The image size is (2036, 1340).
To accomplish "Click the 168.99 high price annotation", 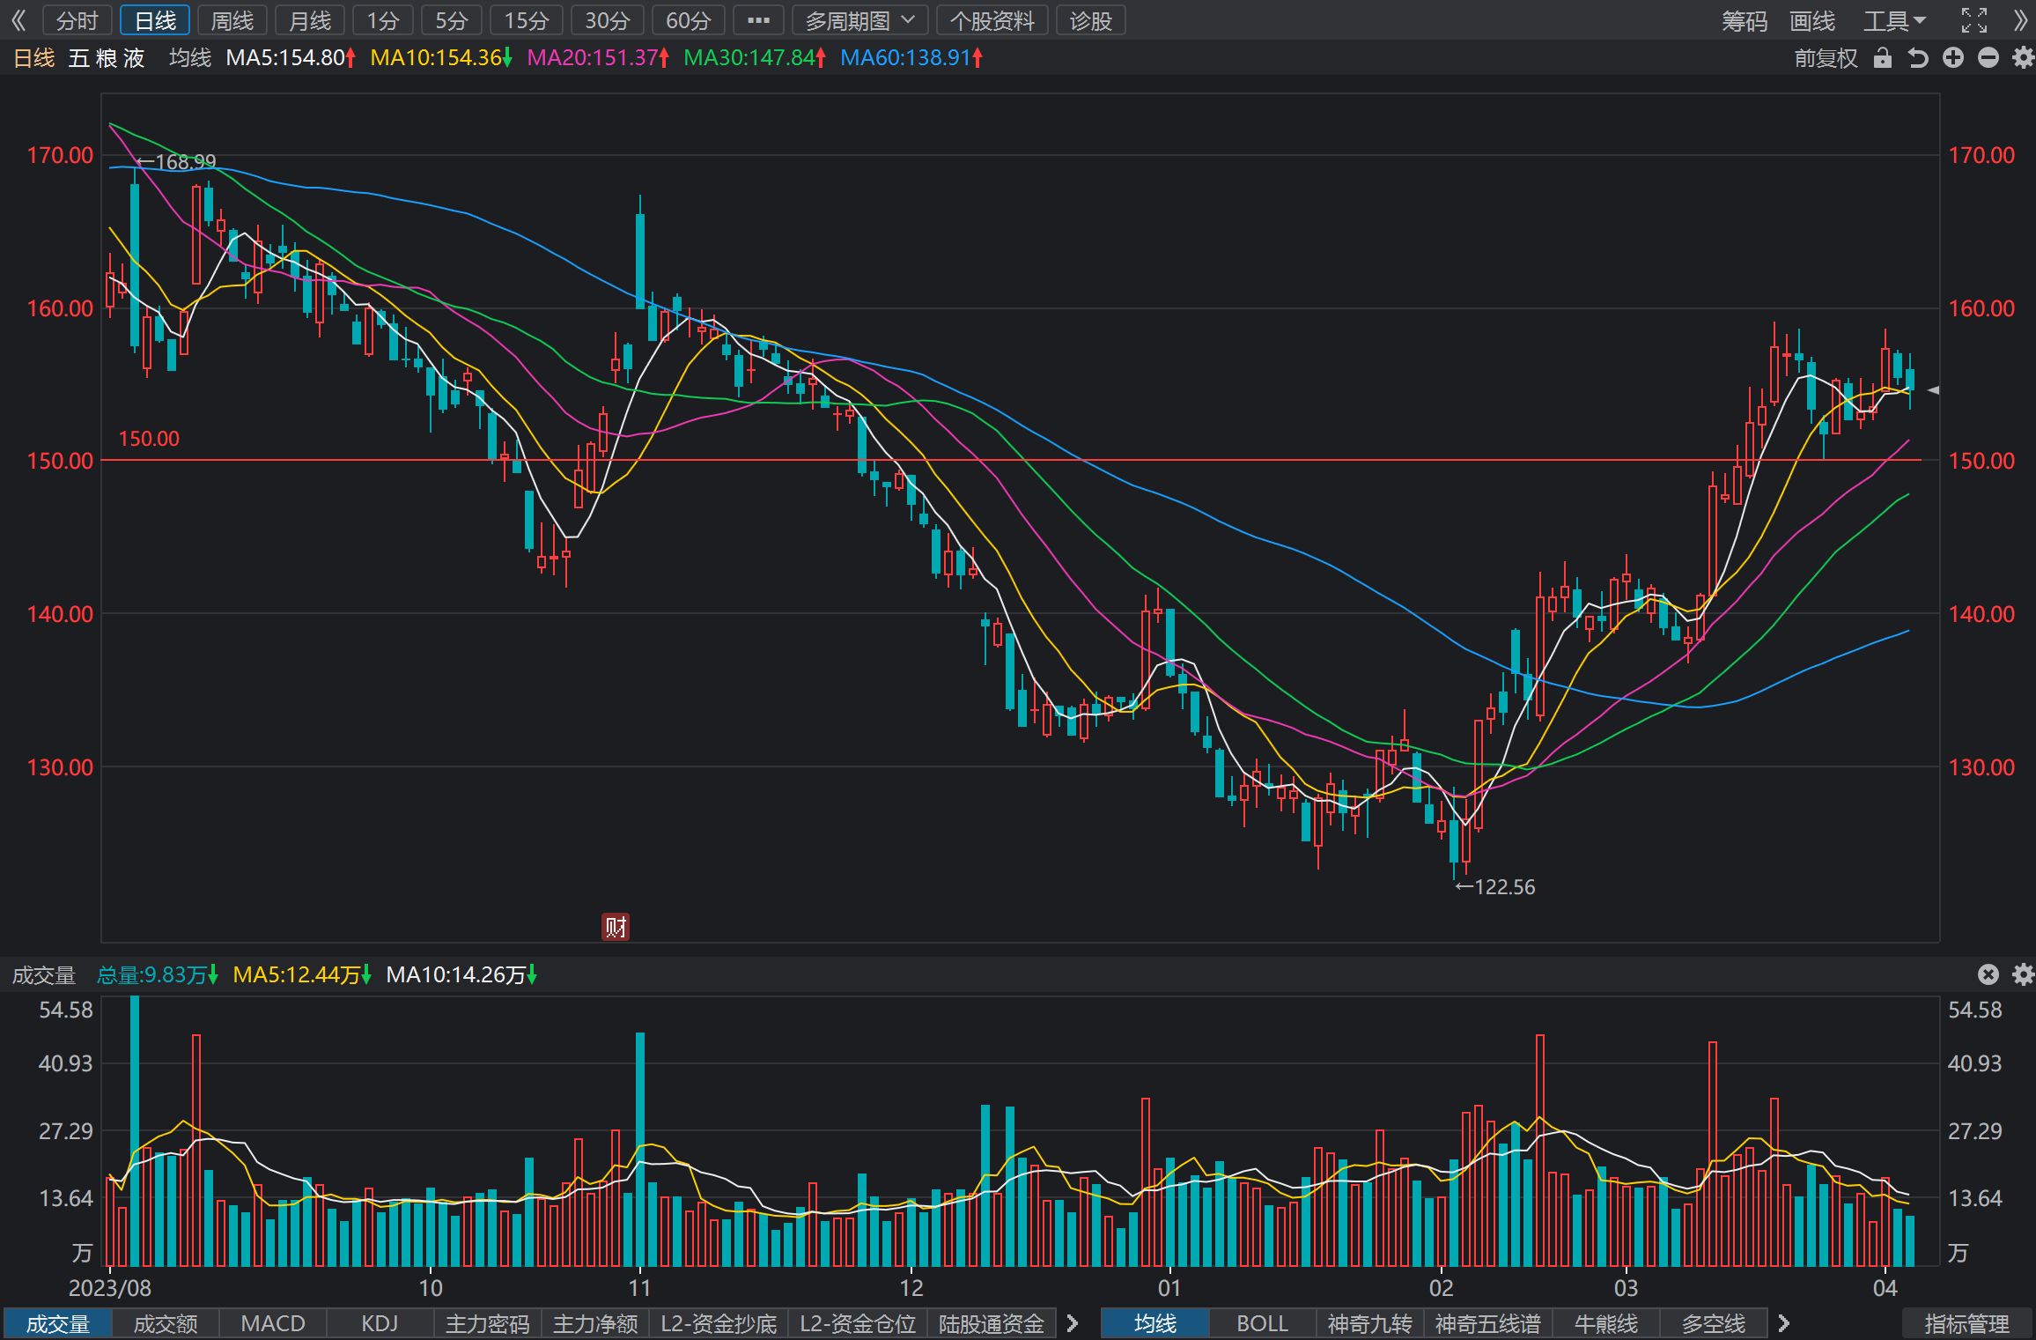I will [177, 162].
